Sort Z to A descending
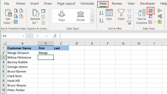Image resolution: width=167 pixels, height=94 pixels. click(x=101, y=21)
